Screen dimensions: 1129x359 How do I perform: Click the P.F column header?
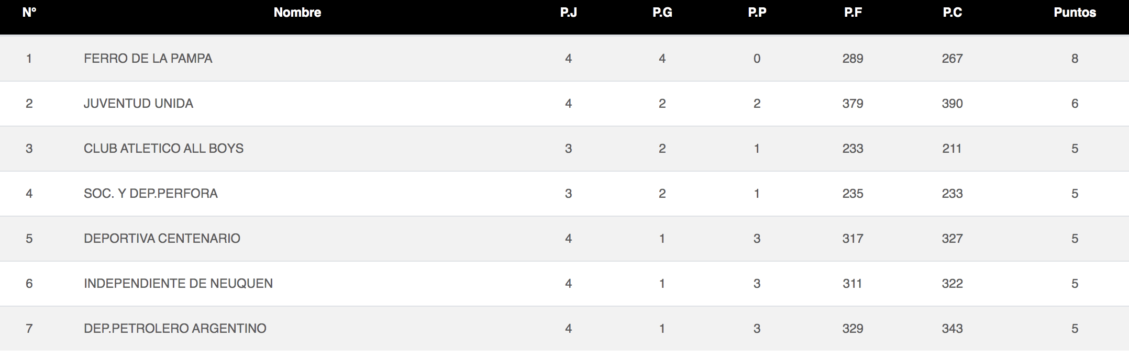click(853, 13)
